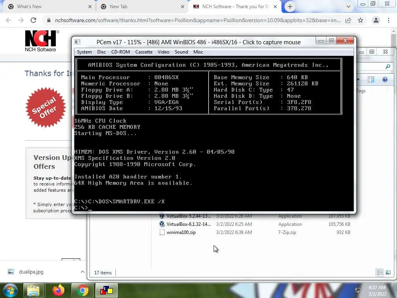Open Windows Explorer from taskbar
397x298 pixels.
33,291
